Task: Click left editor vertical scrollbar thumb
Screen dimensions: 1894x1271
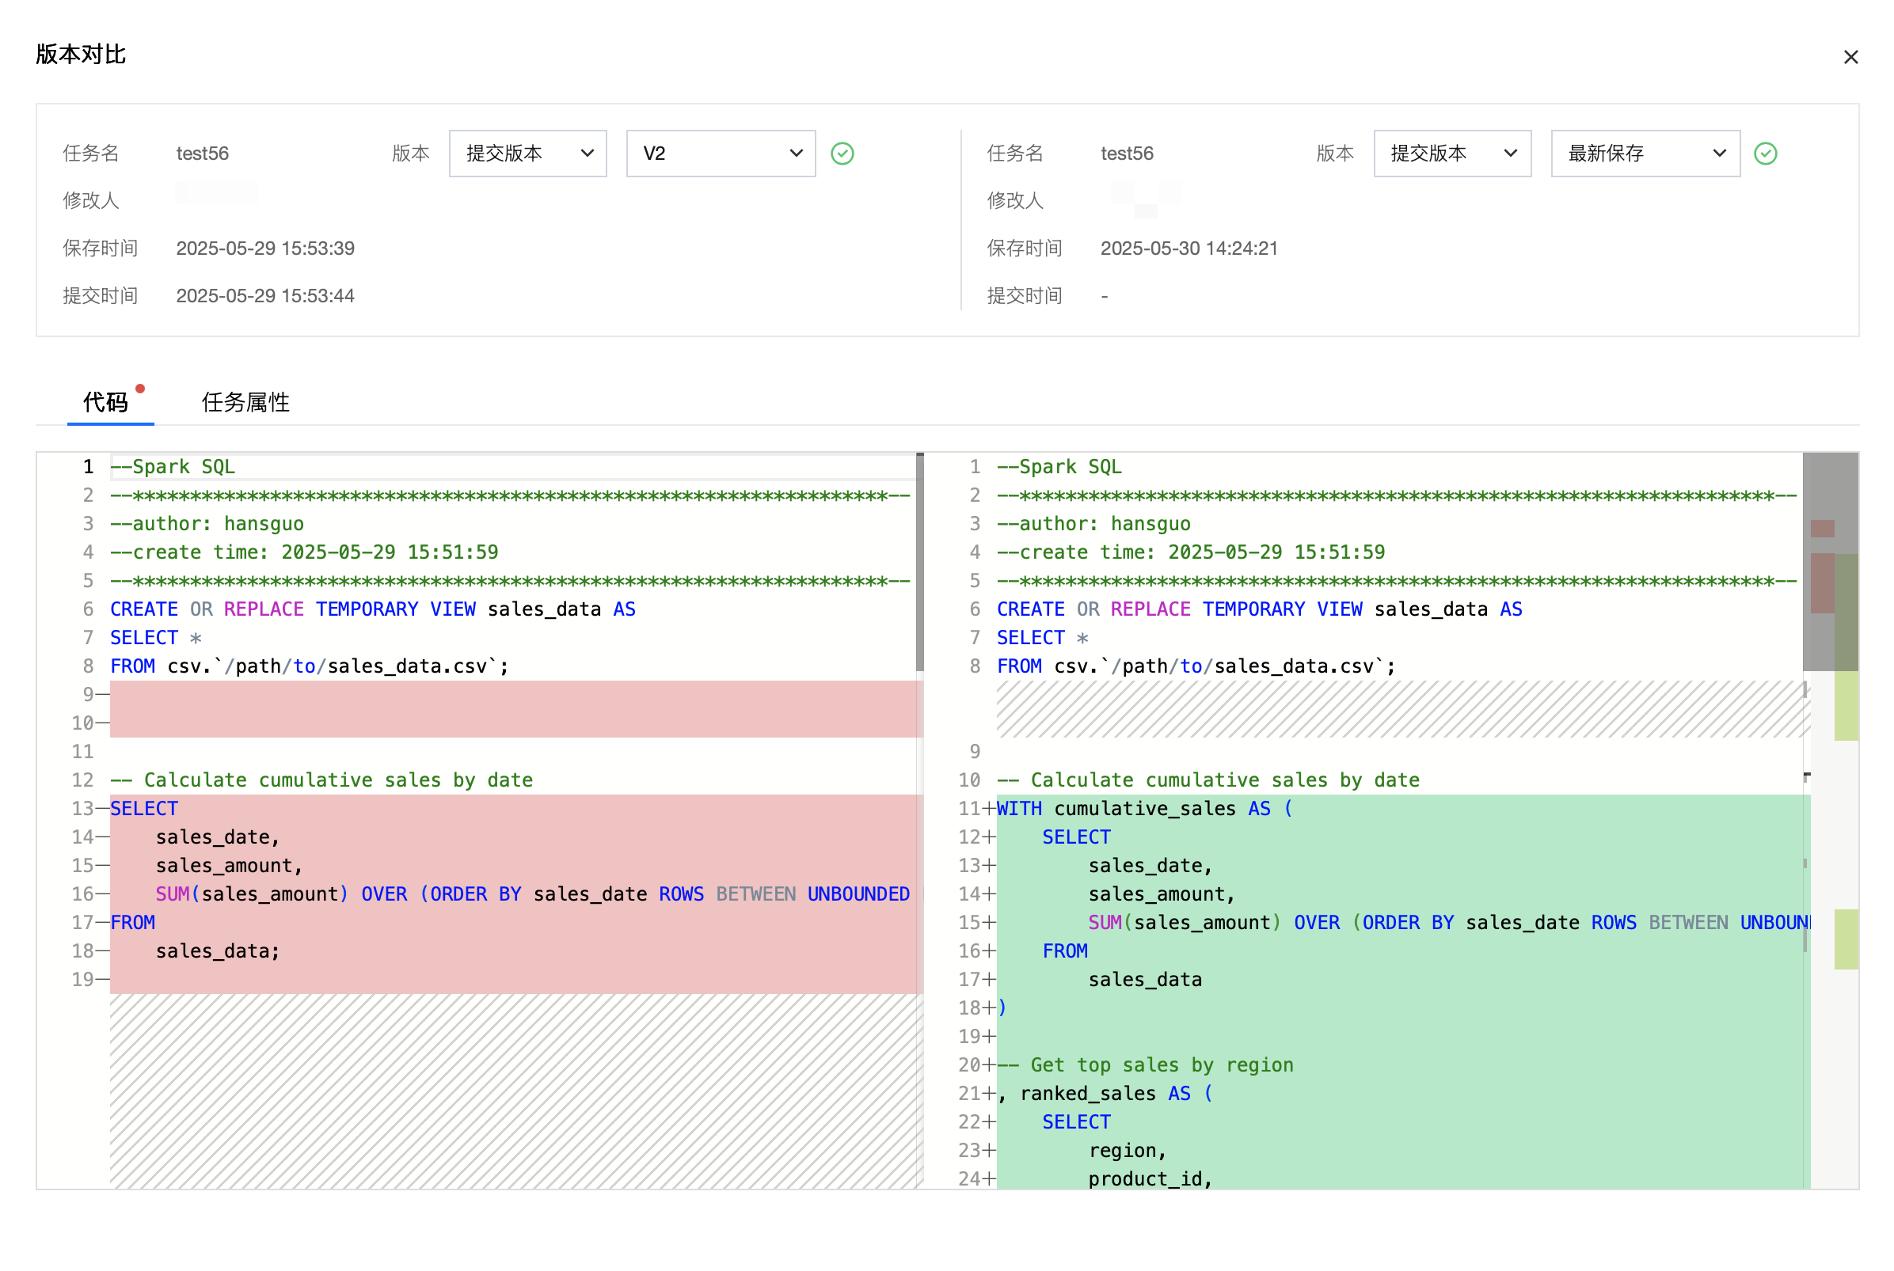Action: coord(919,562)
